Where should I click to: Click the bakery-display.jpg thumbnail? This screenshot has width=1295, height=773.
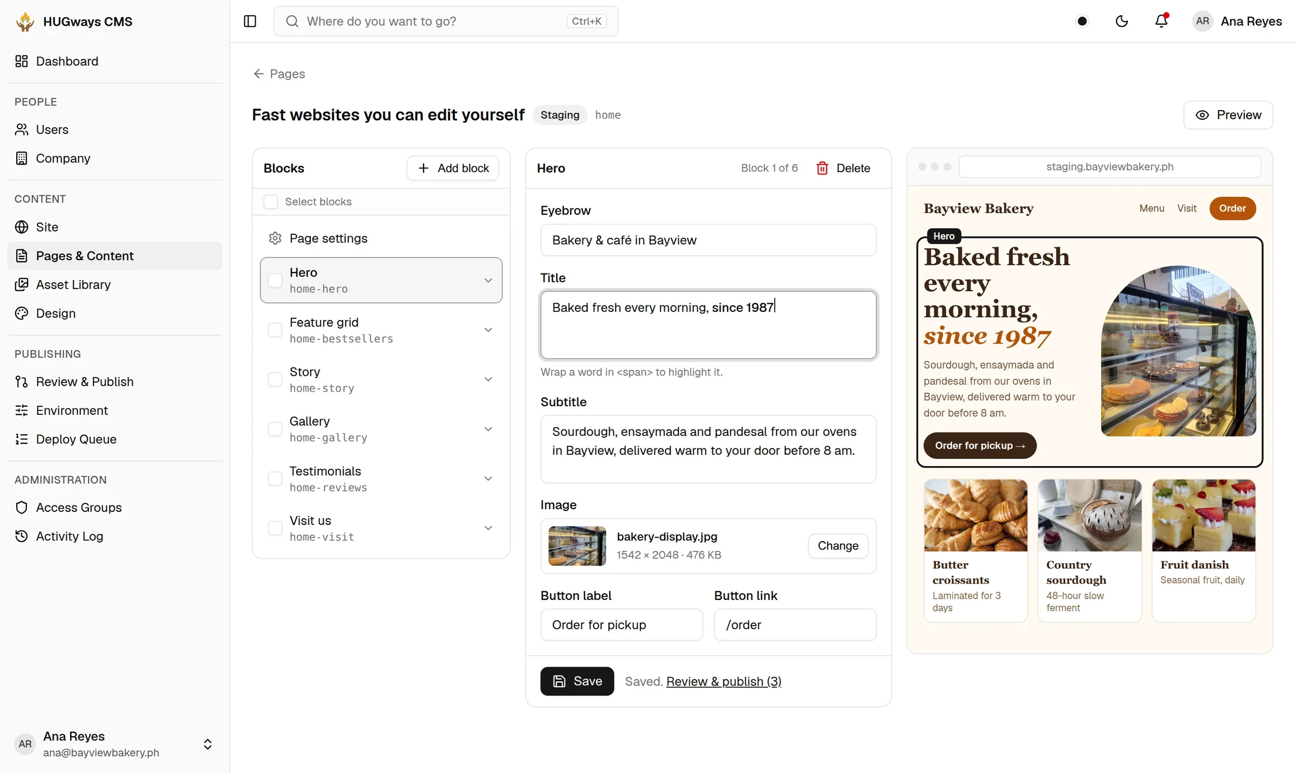(x=577, y=546)
